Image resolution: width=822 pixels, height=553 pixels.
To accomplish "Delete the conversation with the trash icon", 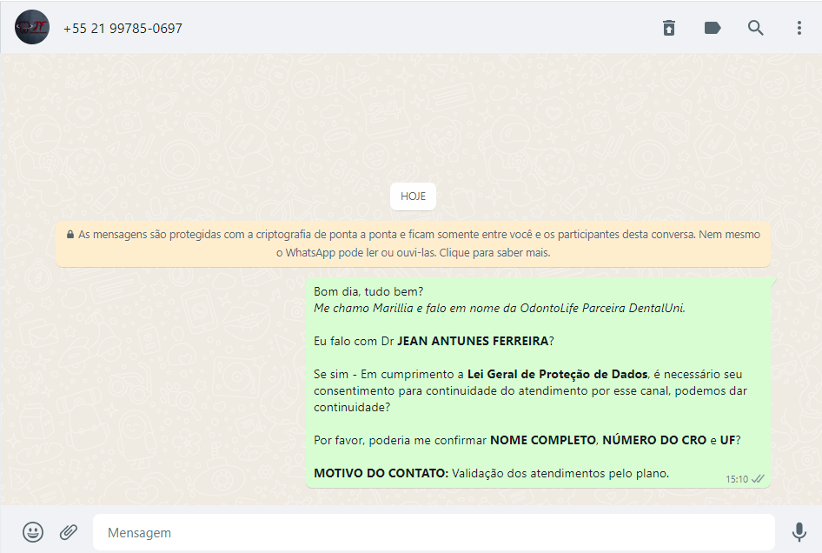I will [669, 28].
